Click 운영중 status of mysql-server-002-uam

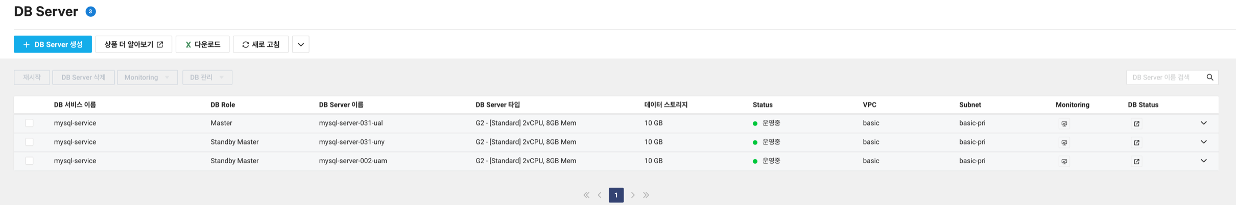point(771,161)
